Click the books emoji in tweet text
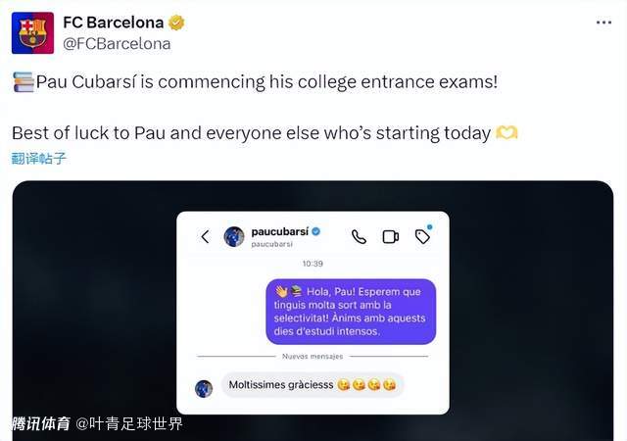The height and width of the screenshot is (441, 627). click(x=24, y=82)
